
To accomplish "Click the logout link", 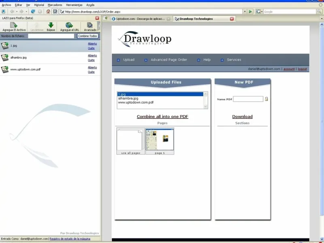I will (302, 69).
